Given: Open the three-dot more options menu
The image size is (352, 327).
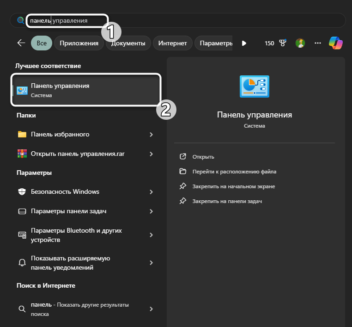Looking at the screenshot, I should [x=318, y=43].
